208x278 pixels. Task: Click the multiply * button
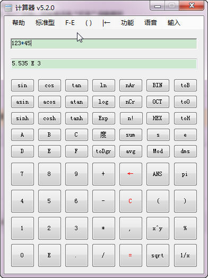pyautogui.click(x=103, y=229)
